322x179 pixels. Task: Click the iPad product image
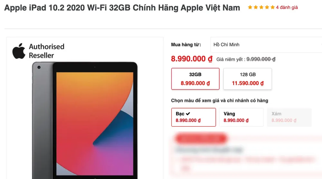[x=85, y=120]
